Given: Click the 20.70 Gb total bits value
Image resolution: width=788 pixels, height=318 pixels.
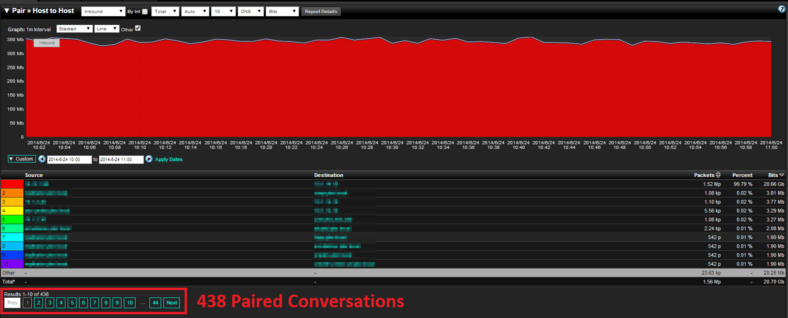Looking at the screenshot, I should click(x=774, y=282).
